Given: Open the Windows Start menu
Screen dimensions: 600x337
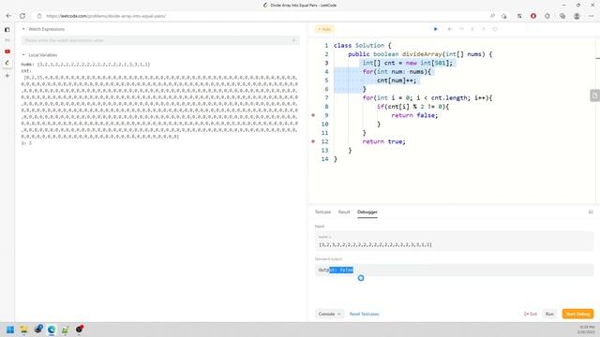Looking at the screenshot, I should coord(10,330).
